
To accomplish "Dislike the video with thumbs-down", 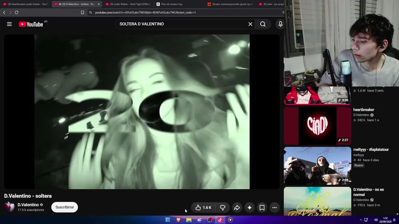I will tap(223, 208).
